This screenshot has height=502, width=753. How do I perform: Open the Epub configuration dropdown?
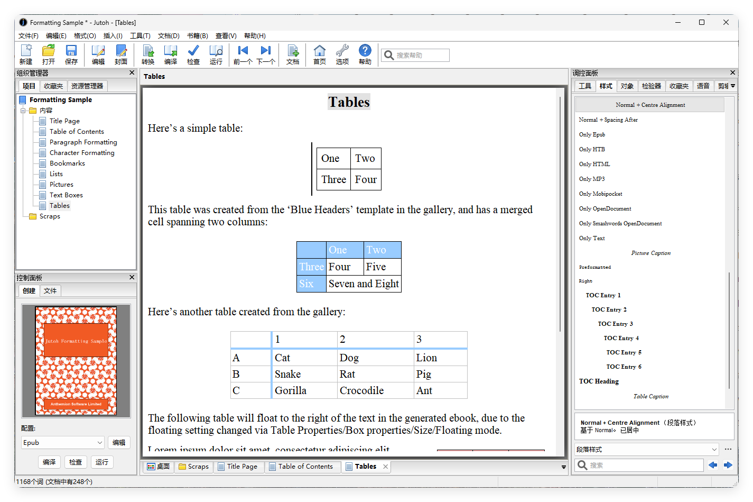pos(63,443)
